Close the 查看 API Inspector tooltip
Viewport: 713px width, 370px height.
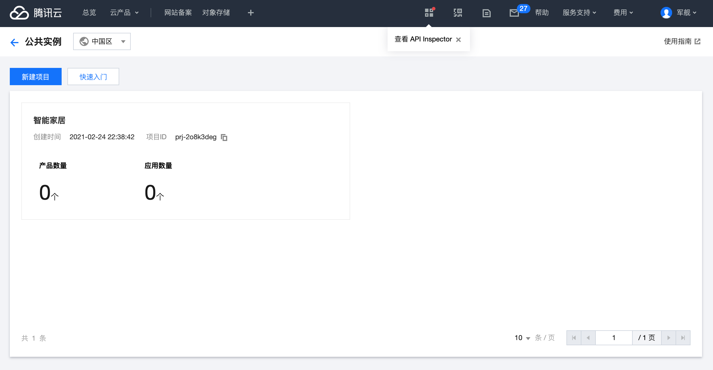(x=458, y=40)
